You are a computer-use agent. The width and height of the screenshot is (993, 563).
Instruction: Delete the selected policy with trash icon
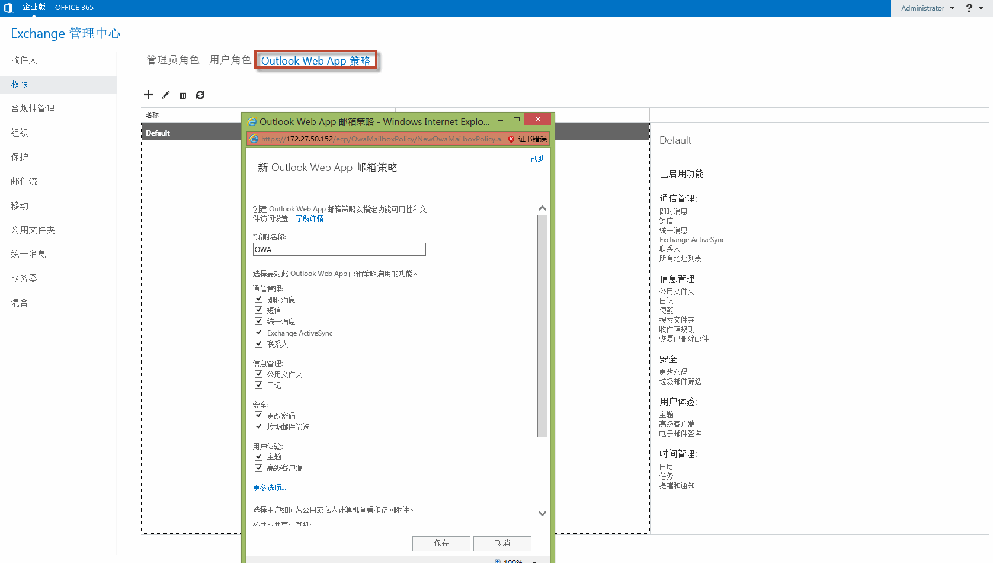pos(183,95)
